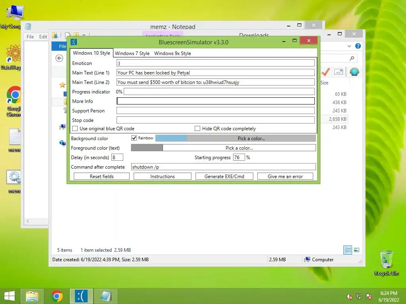Click the Size column header

point(324,83)
